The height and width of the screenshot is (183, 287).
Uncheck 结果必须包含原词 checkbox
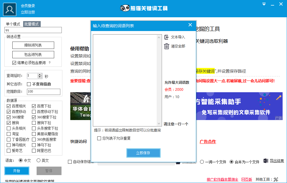pos(14,63)
